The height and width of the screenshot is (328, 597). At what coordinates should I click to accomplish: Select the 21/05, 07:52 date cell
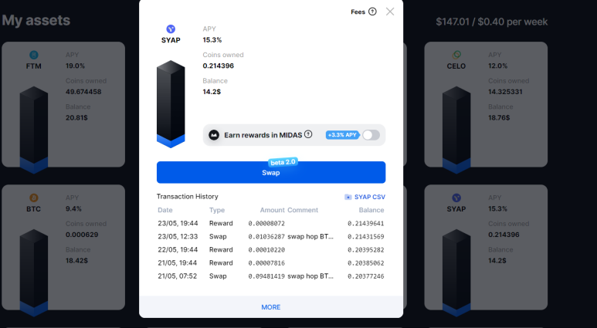pyautogui.click(x=178, y=276)
